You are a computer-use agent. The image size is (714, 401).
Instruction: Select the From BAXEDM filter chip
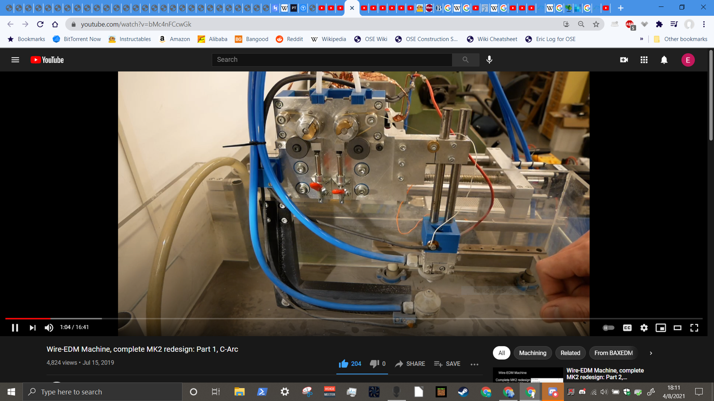coord(613,353)
